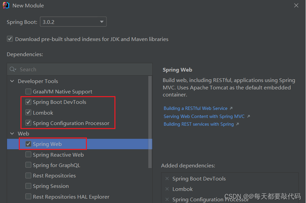The height and width of the screenshot is (203, 306).
Task: Select the Web category label
Action: (23, 133)
